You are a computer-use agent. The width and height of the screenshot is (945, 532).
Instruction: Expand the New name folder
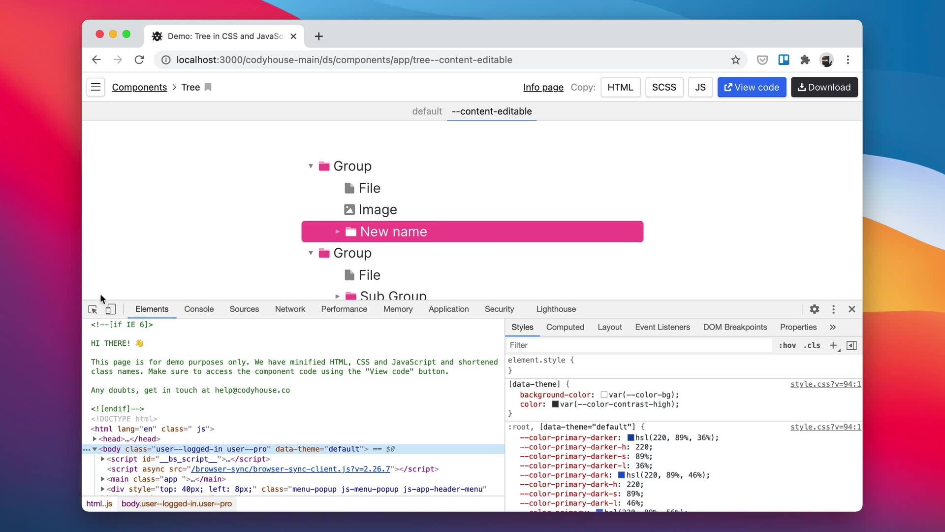(x=337, y=232)
